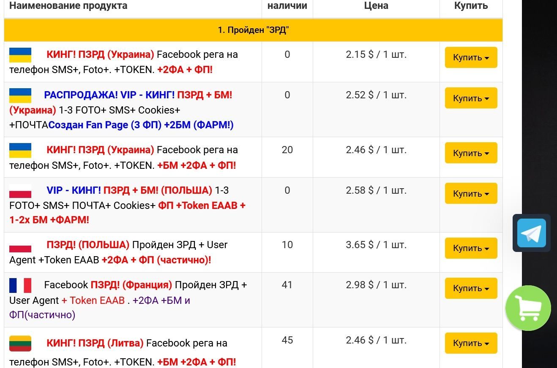Click the price 2.58 $ / 1 шт.
557x368 pixels.
coord(376,190)
